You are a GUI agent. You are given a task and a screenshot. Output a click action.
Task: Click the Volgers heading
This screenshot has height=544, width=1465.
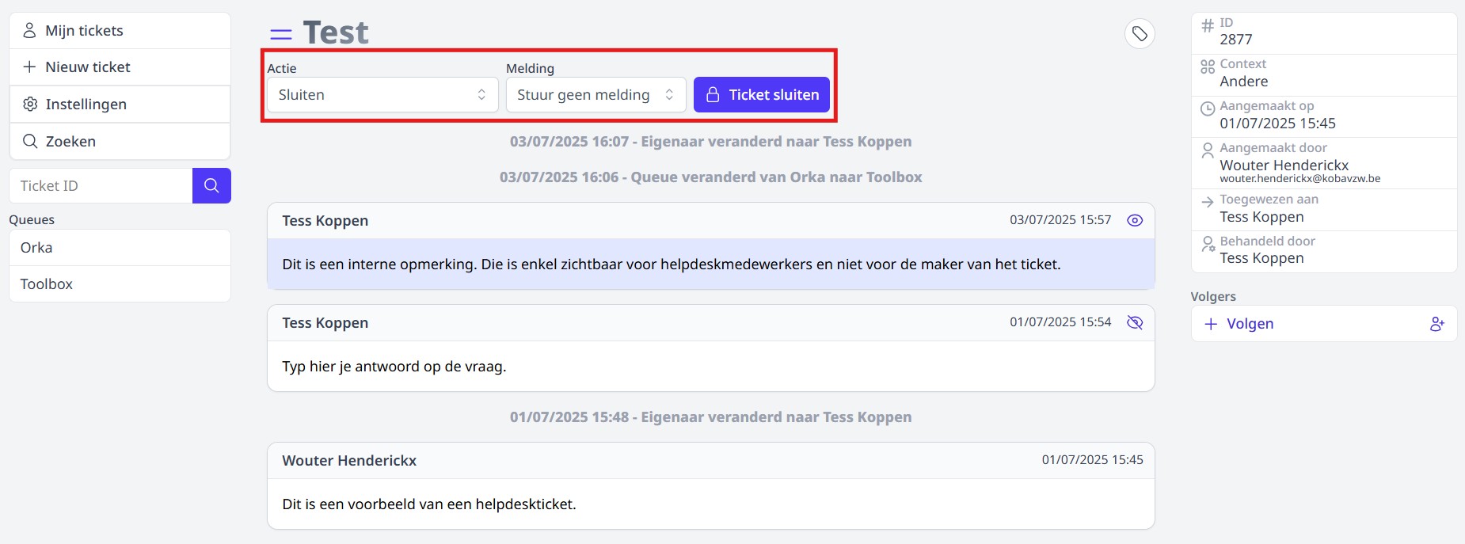click(1213, 297)
